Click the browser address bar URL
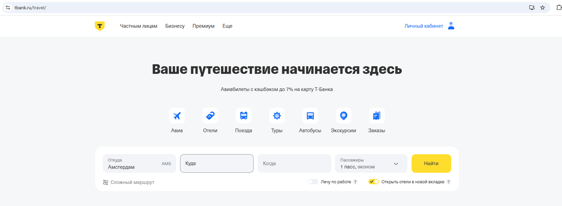Viewport: 562px width, 206px height. 30,8
